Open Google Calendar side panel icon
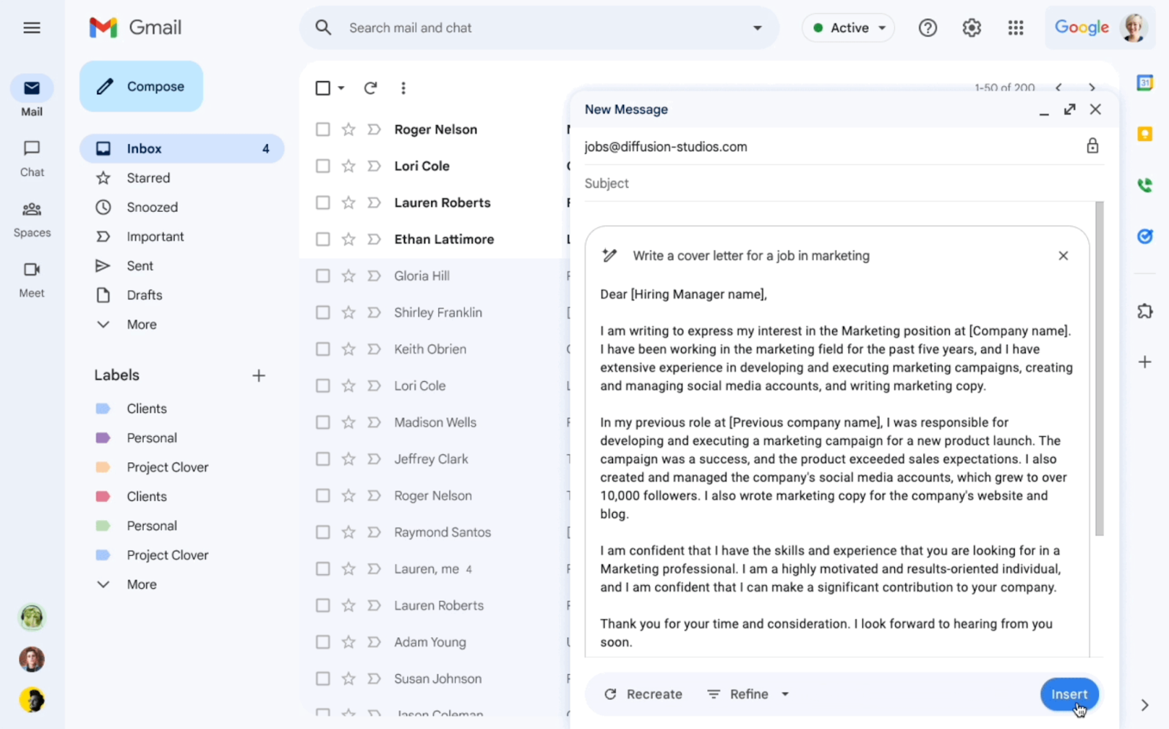Image resolution: width=1169 pixels, height=729 pixels. coord(1144,83)
